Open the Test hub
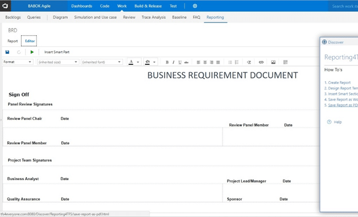 [x=173, y=6]
